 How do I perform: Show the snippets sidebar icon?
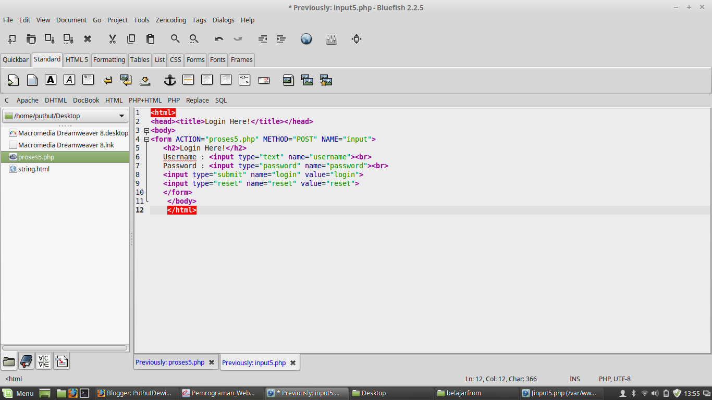[61, 361]
